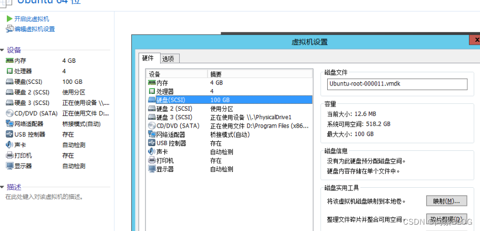Click 硬盘 2 (SCSI) icon in sidebar
The height and width of the screenshot is (231, 480).
[x=10, y=92]
